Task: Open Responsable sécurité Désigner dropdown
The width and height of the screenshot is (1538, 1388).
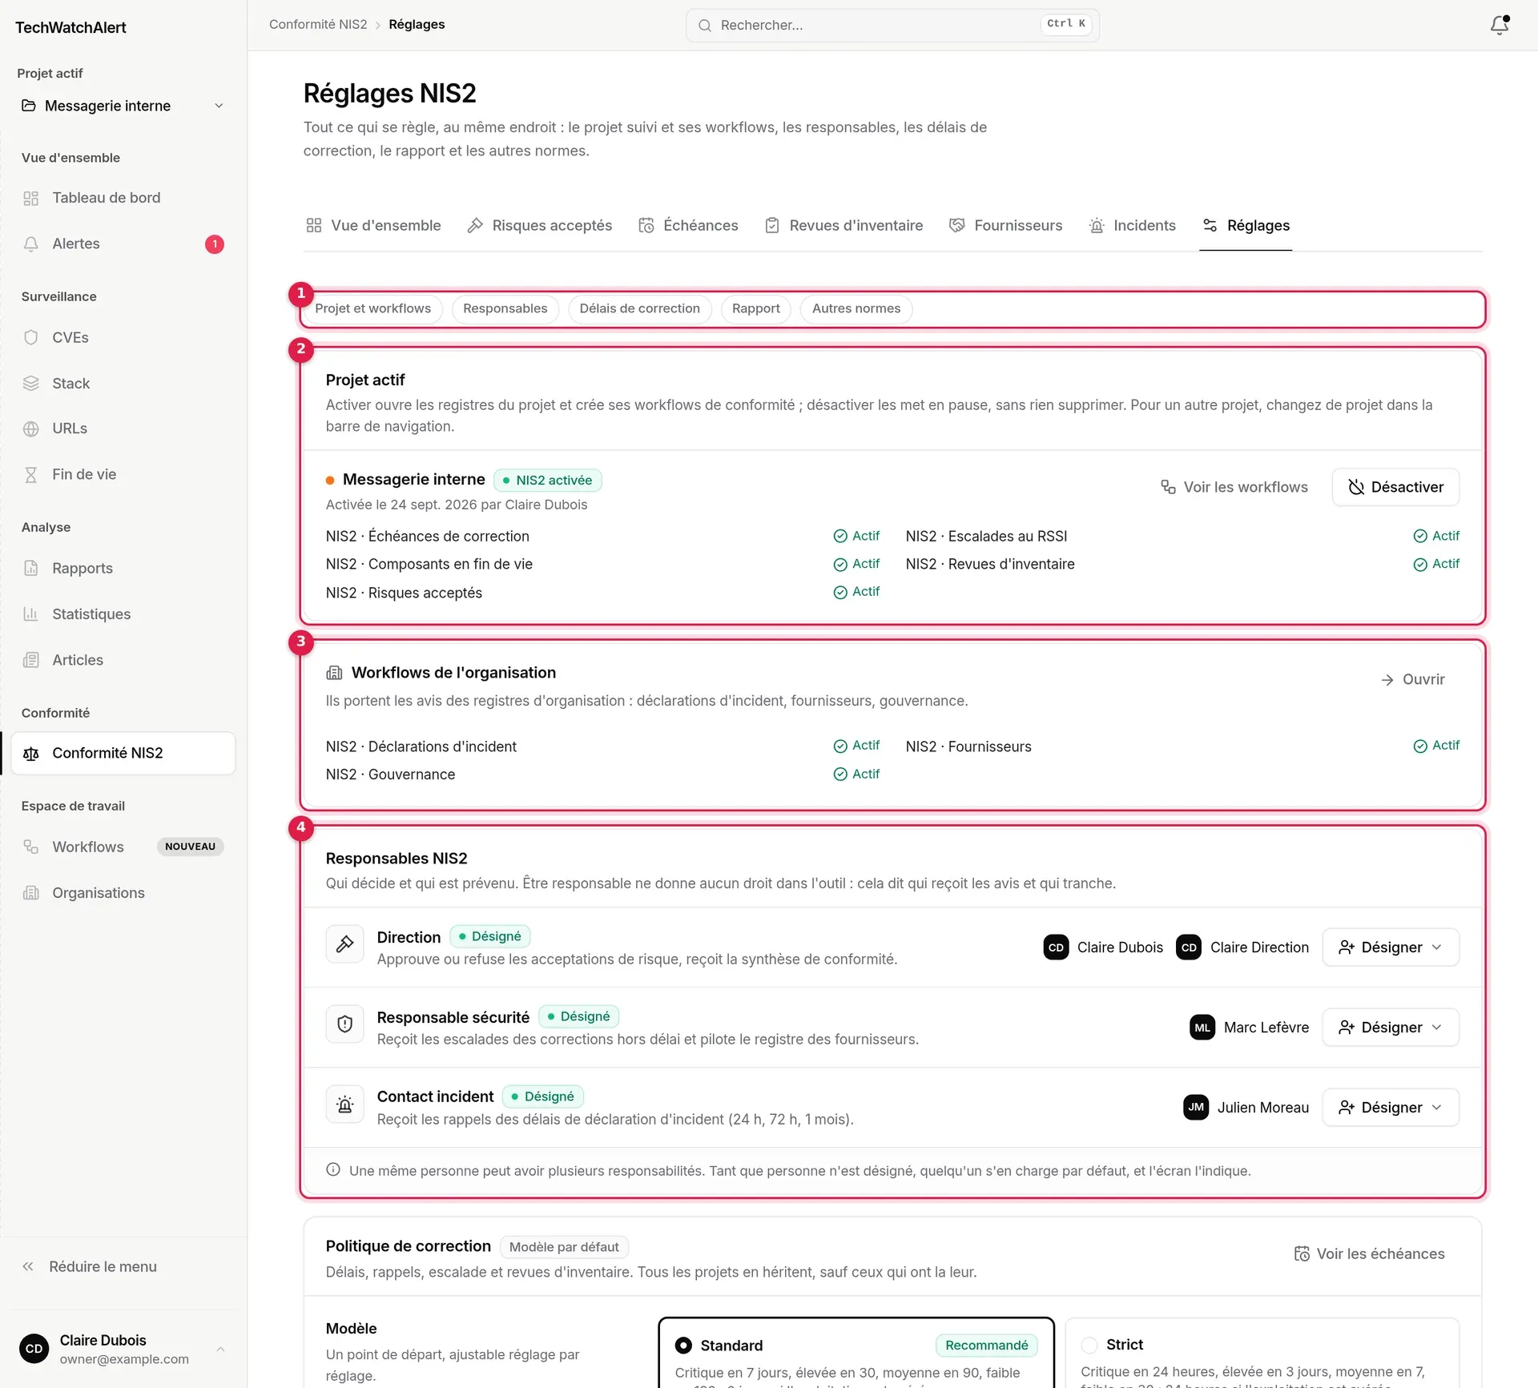Action: point(1391,1028)
